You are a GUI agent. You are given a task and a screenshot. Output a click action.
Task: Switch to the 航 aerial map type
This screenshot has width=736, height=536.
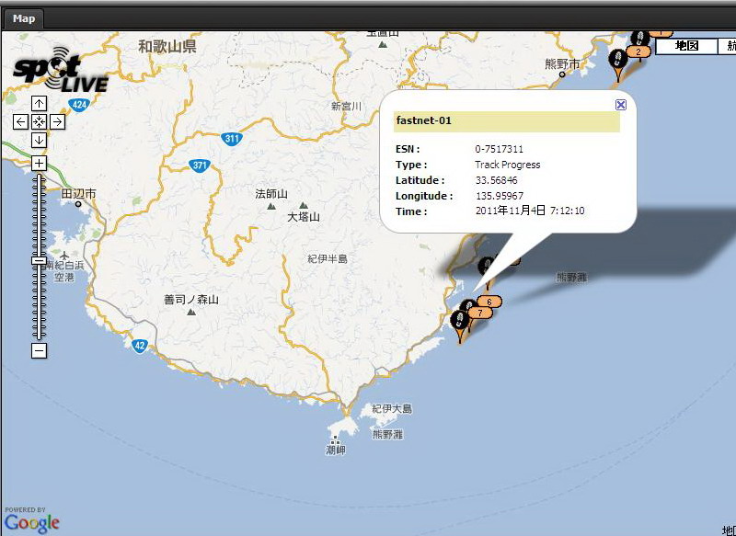[x=727, y=46]
